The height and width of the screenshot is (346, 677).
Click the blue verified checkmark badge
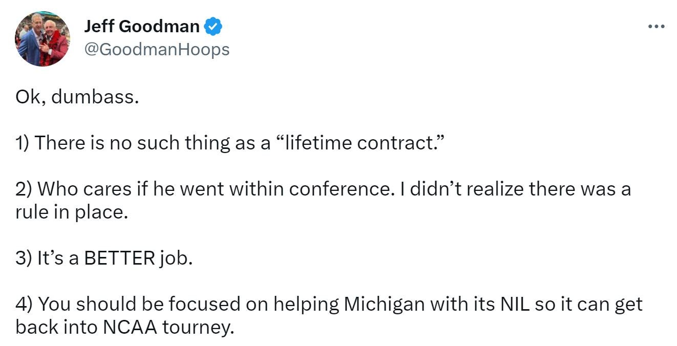pyautogui.click(x=213, y=27)
